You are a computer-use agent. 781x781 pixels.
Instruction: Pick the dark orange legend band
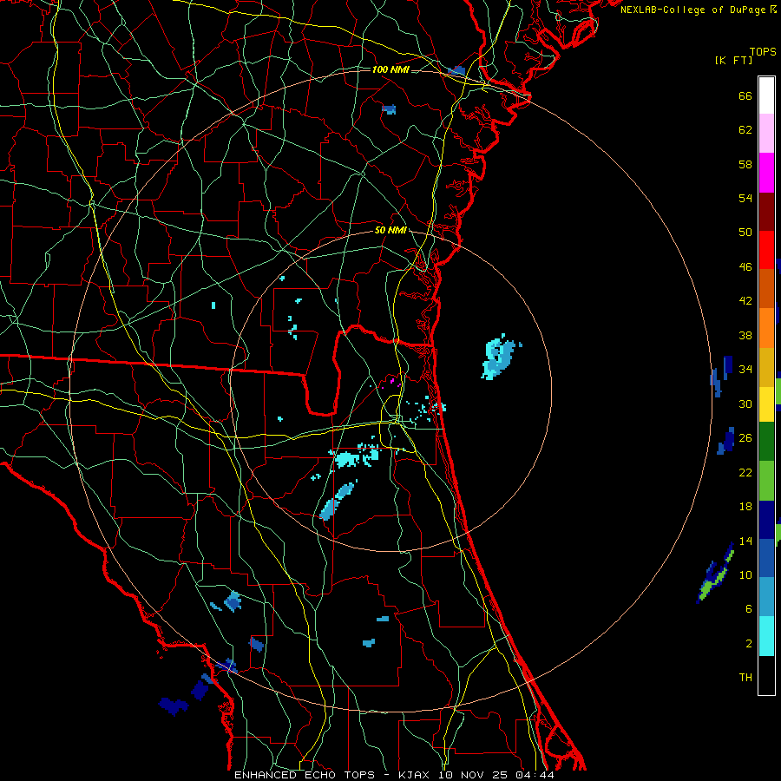coord(766,288)
